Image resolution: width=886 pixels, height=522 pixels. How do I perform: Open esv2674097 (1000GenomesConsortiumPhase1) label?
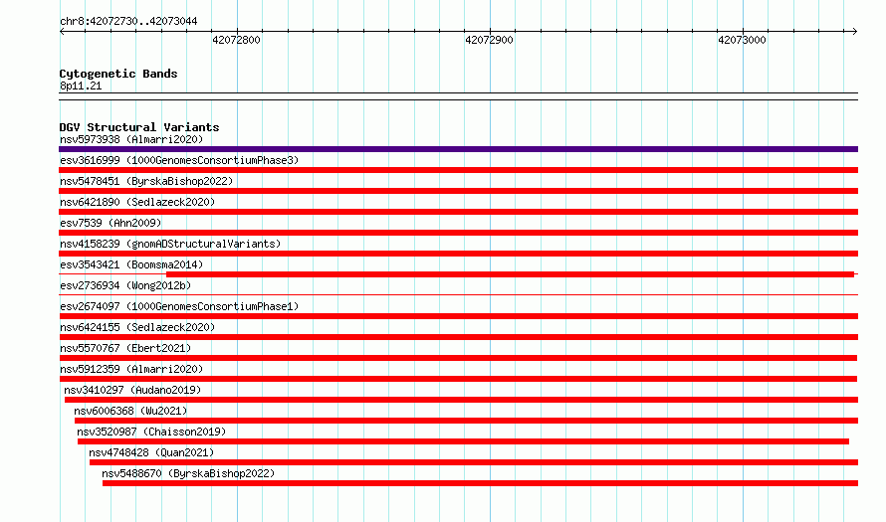[179, 306]
